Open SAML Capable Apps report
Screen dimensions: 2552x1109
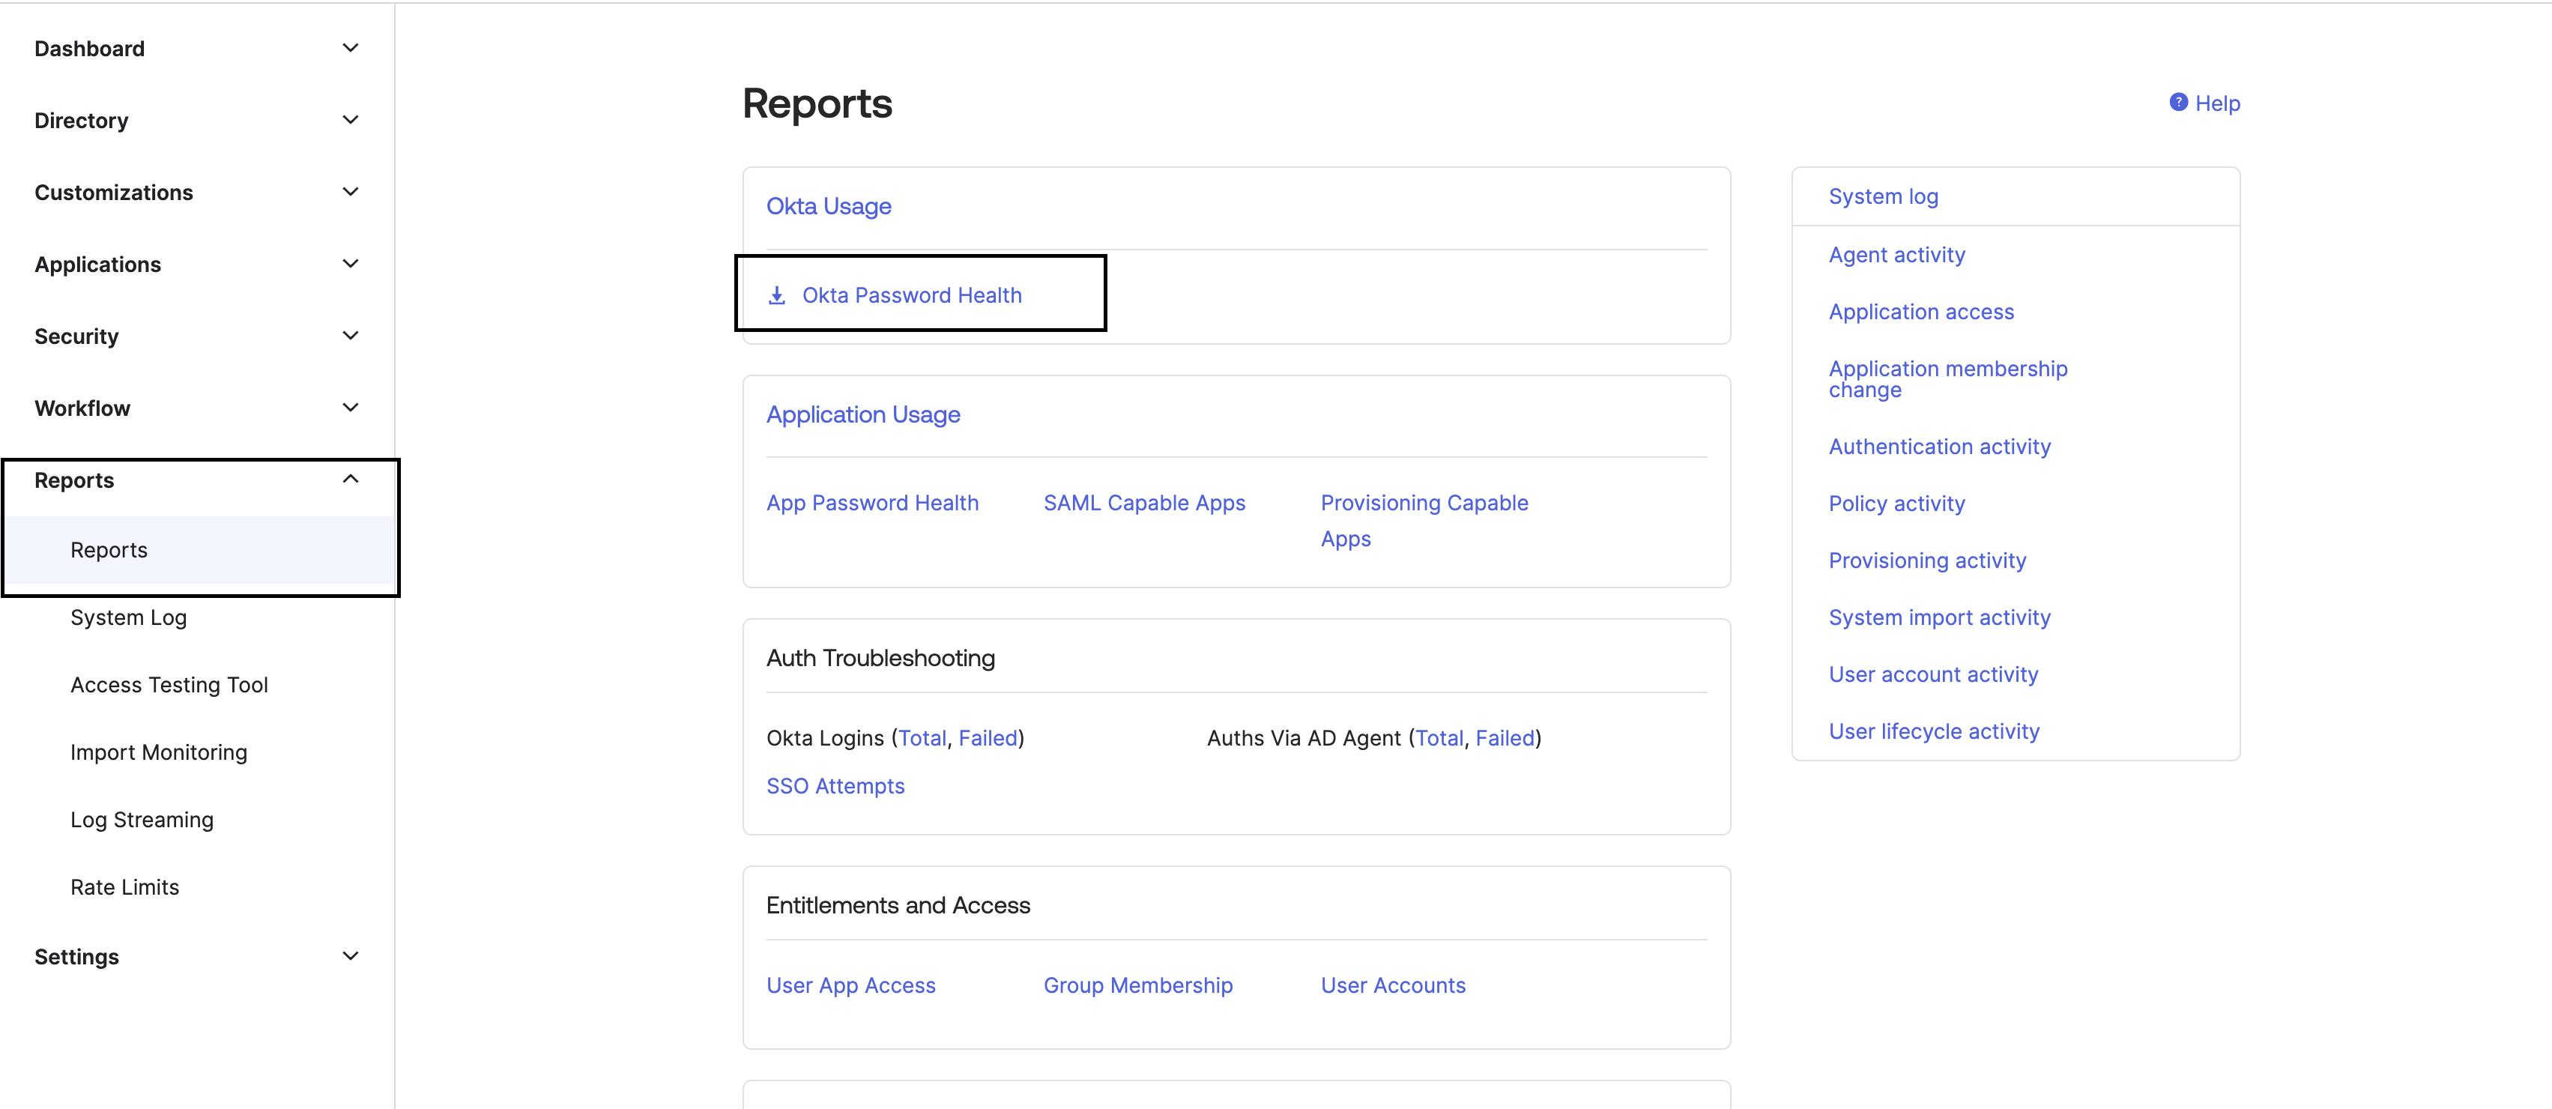pyautogui.click(x=1144, y=504)
